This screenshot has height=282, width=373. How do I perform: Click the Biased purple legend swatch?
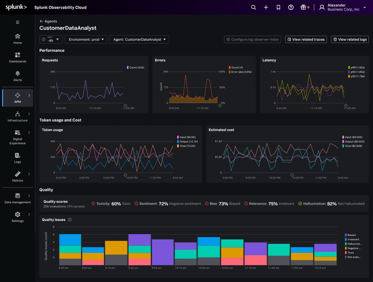tap(346, 235)
